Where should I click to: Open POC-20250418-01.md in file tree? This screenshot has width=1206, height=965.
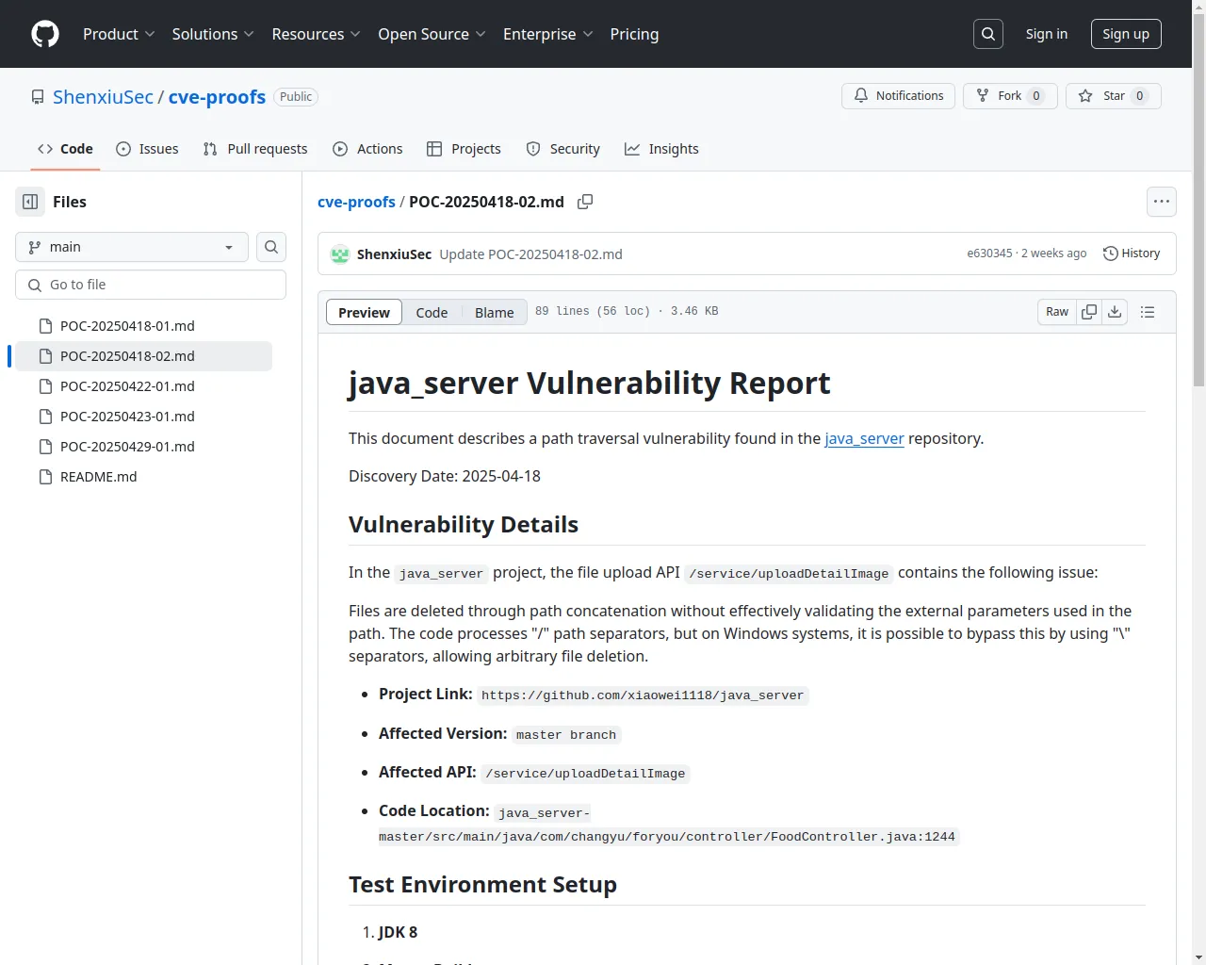pyautogui.click(x=143, y=326)
